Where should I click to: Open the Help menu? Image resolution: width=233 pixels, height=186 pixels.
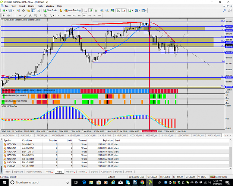click(x=59, y=6)
